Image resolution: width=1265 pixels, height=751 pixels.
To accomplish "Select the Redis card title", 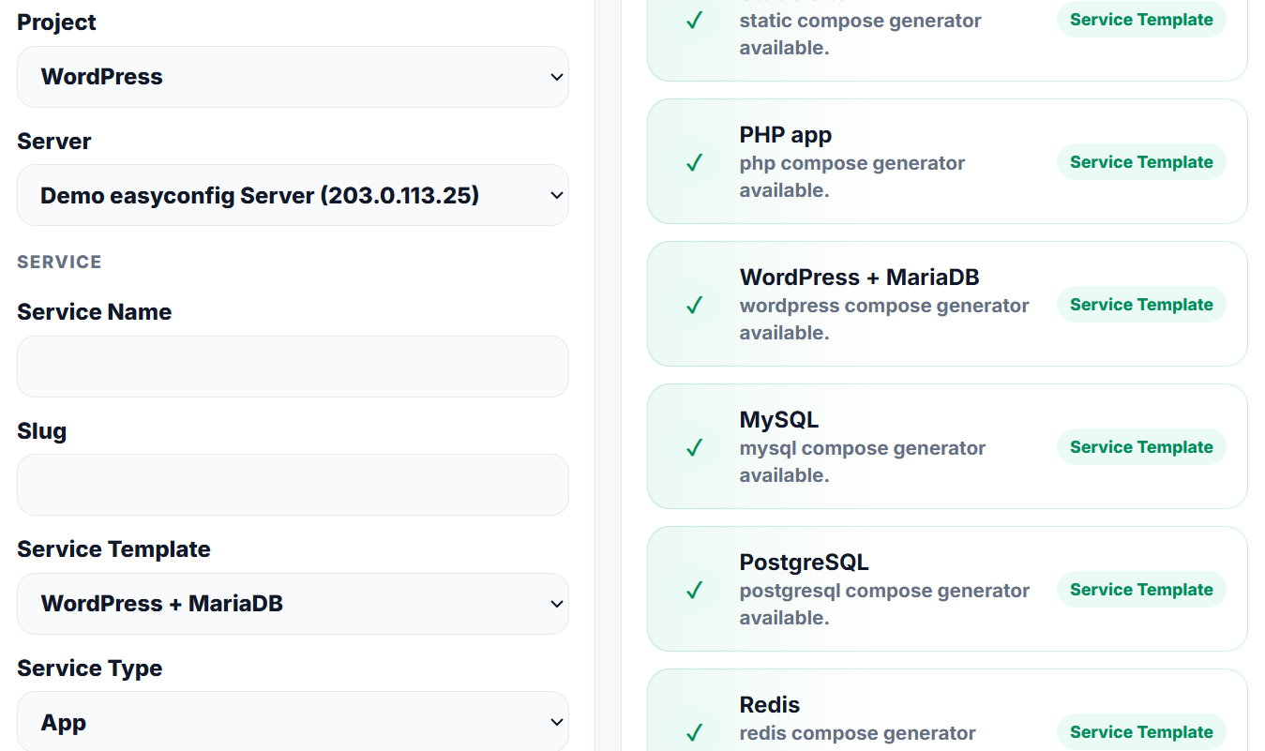I will tap(770, 705).
